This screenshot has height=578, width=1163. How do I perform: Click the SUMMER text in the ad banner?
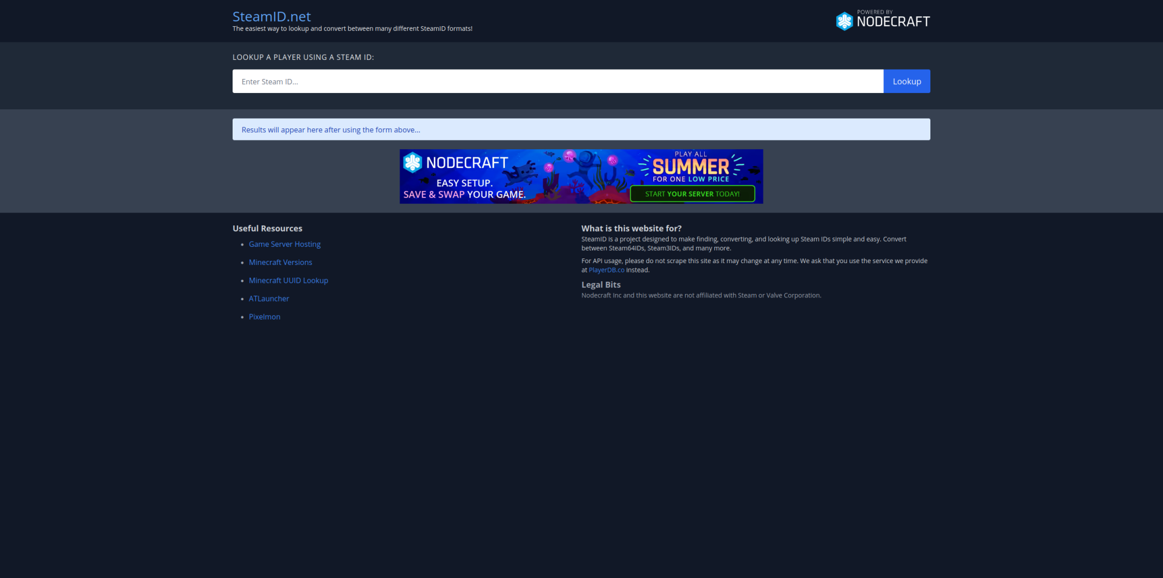click(x=690, y=167)
